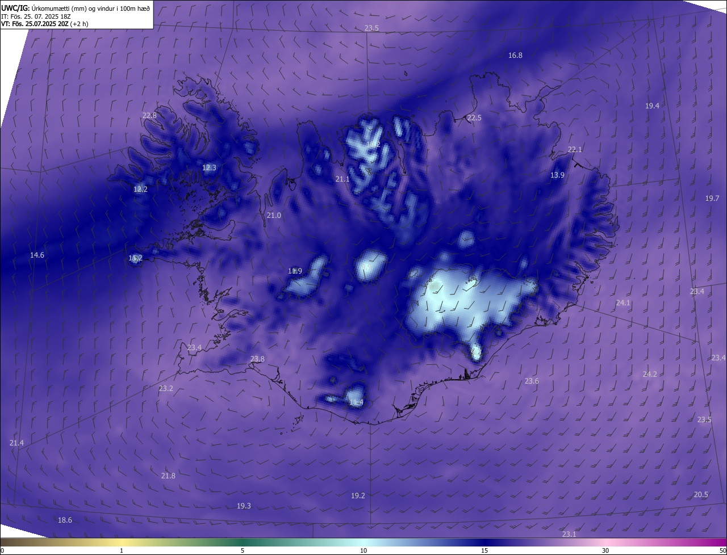Click the 16.8 value label
727x555 pixels.
click(x=515, y=55)
